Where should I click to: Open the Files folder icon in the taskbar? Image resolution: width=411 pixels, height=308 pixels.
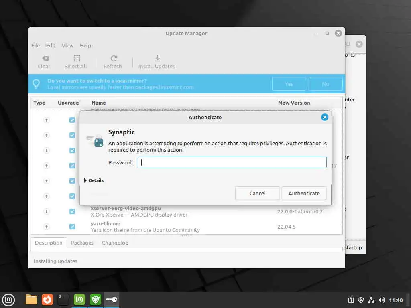31,300
